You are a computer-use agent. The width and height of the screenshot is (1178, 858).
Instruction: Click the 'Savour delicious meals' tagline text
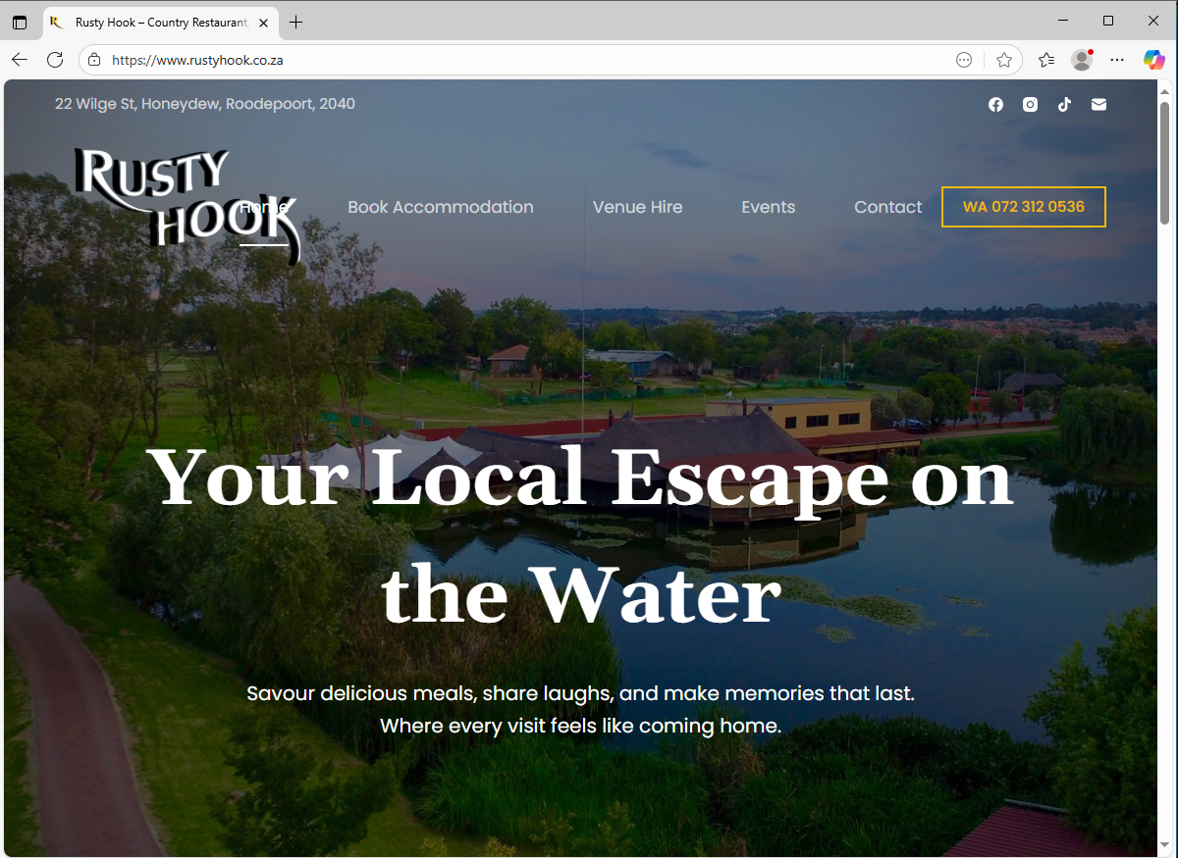coord(580,710)
